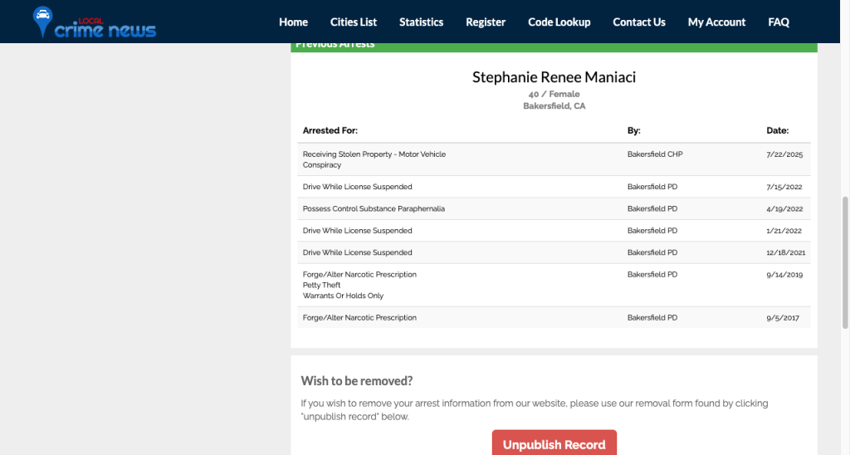Click the Local Crime News logo
This screenshot has height=455, width=850.
point(94,23)
